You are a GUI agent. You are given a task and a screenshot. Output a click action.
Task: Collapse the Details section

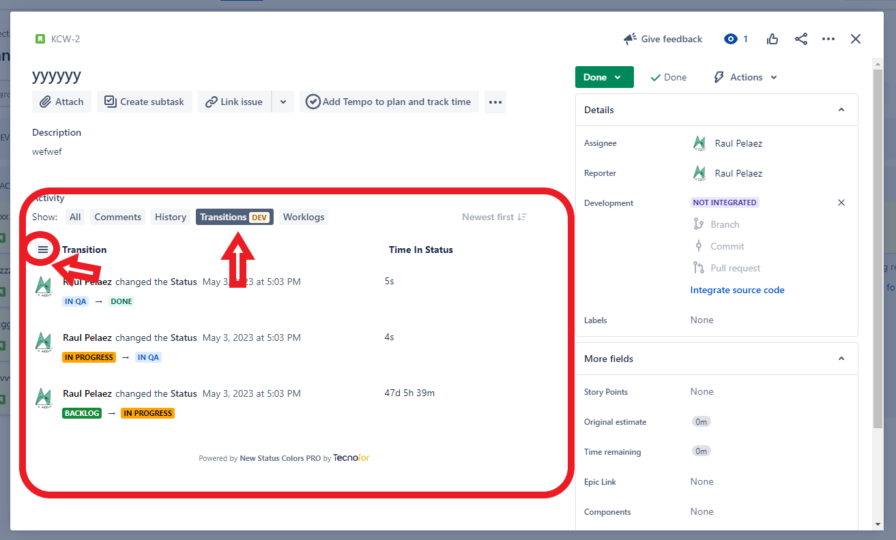point(841,110)
